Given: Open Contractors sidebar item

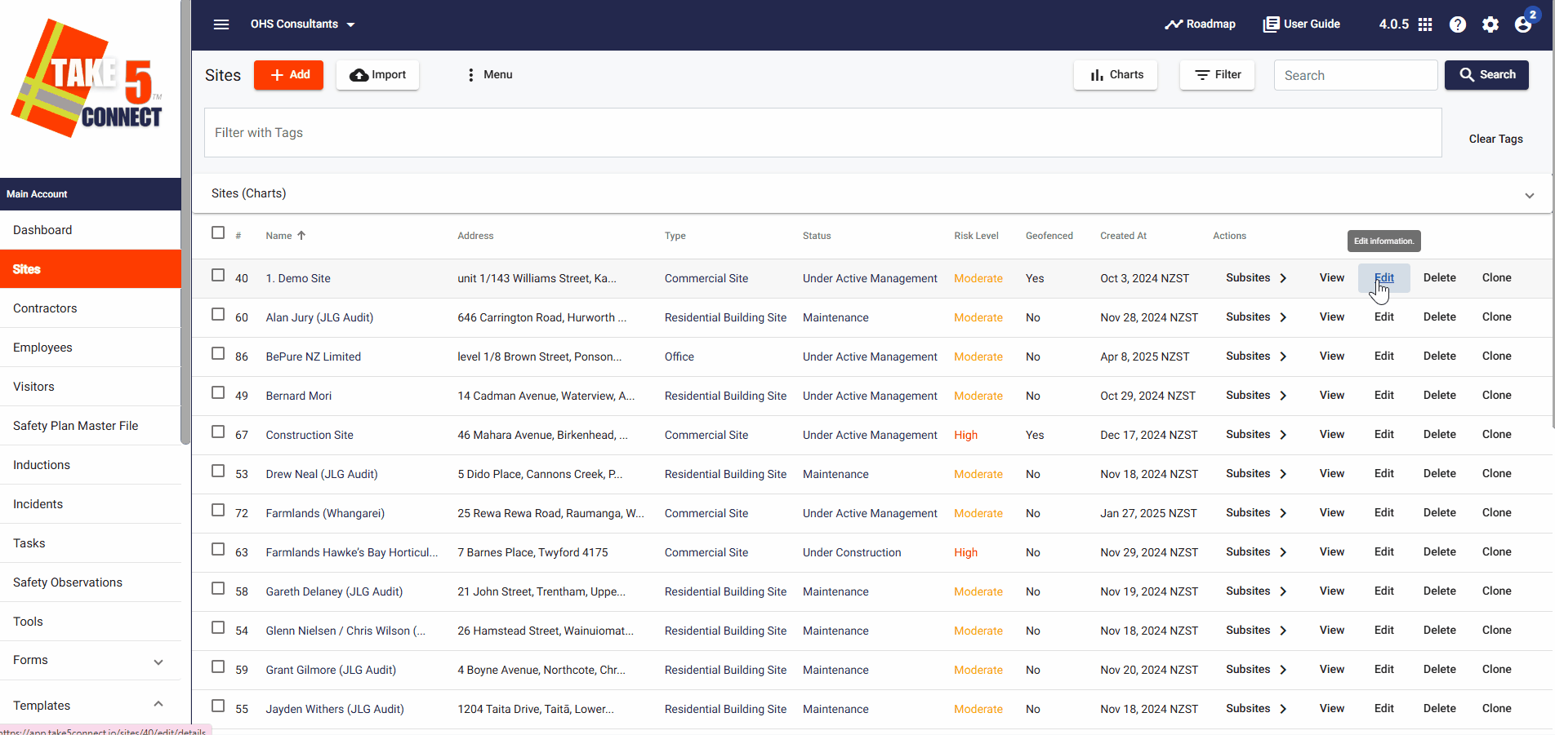Looking at the screenshot, I should 90,308.
